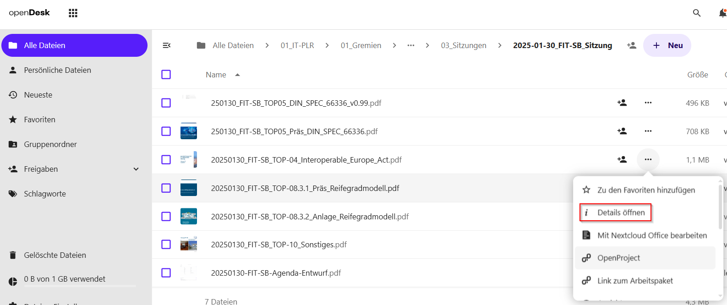Click the openDesk logo

tap(29, 13)
